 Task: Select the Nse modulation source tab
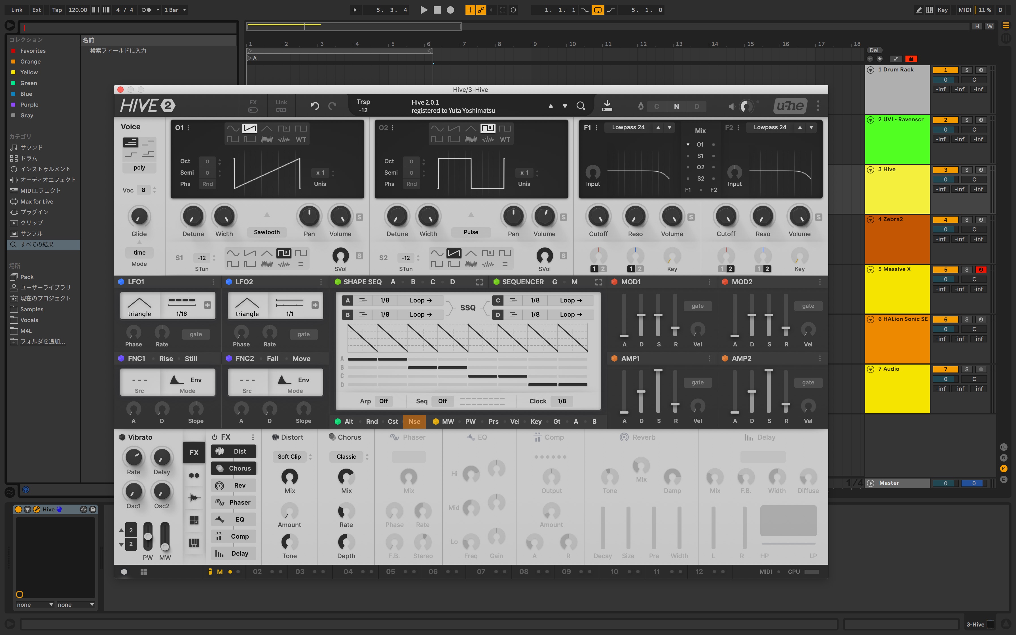(x=414, y=422)
